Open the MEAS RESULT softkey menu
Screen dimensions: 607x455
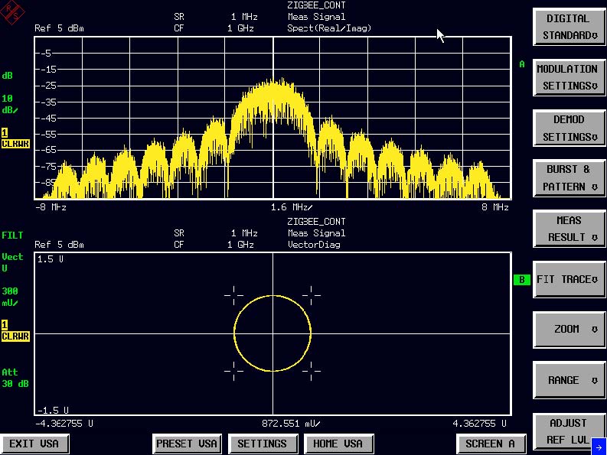click(x=569, y=229)
